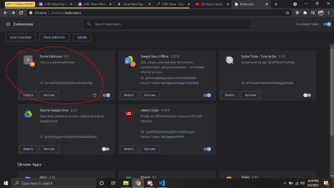The image size is (334, 188).
Task: Reload the page in Chrome
Action: 21,13
